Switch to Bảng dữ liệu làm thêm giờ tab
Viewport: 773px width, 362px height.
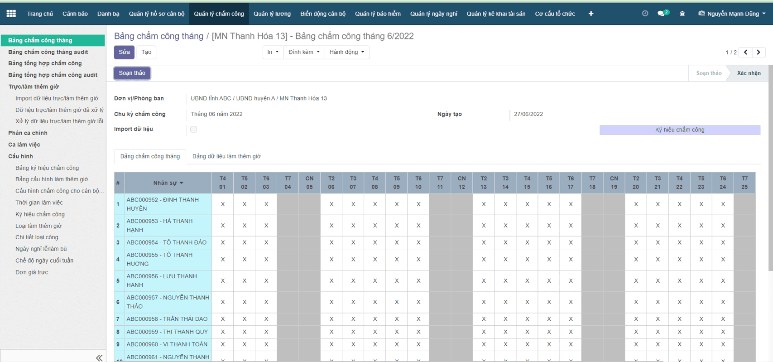click(226, 156)
